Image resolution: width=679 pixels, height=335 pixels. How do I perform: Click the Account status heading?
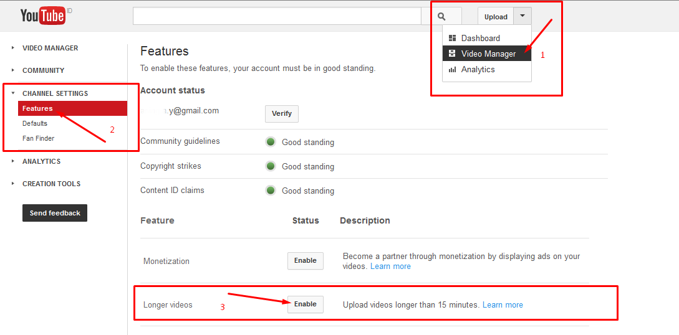coord(172,90)
